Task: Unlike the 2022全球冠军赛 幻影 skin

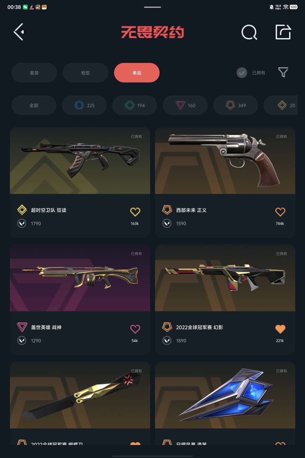Action: point(280,329)
